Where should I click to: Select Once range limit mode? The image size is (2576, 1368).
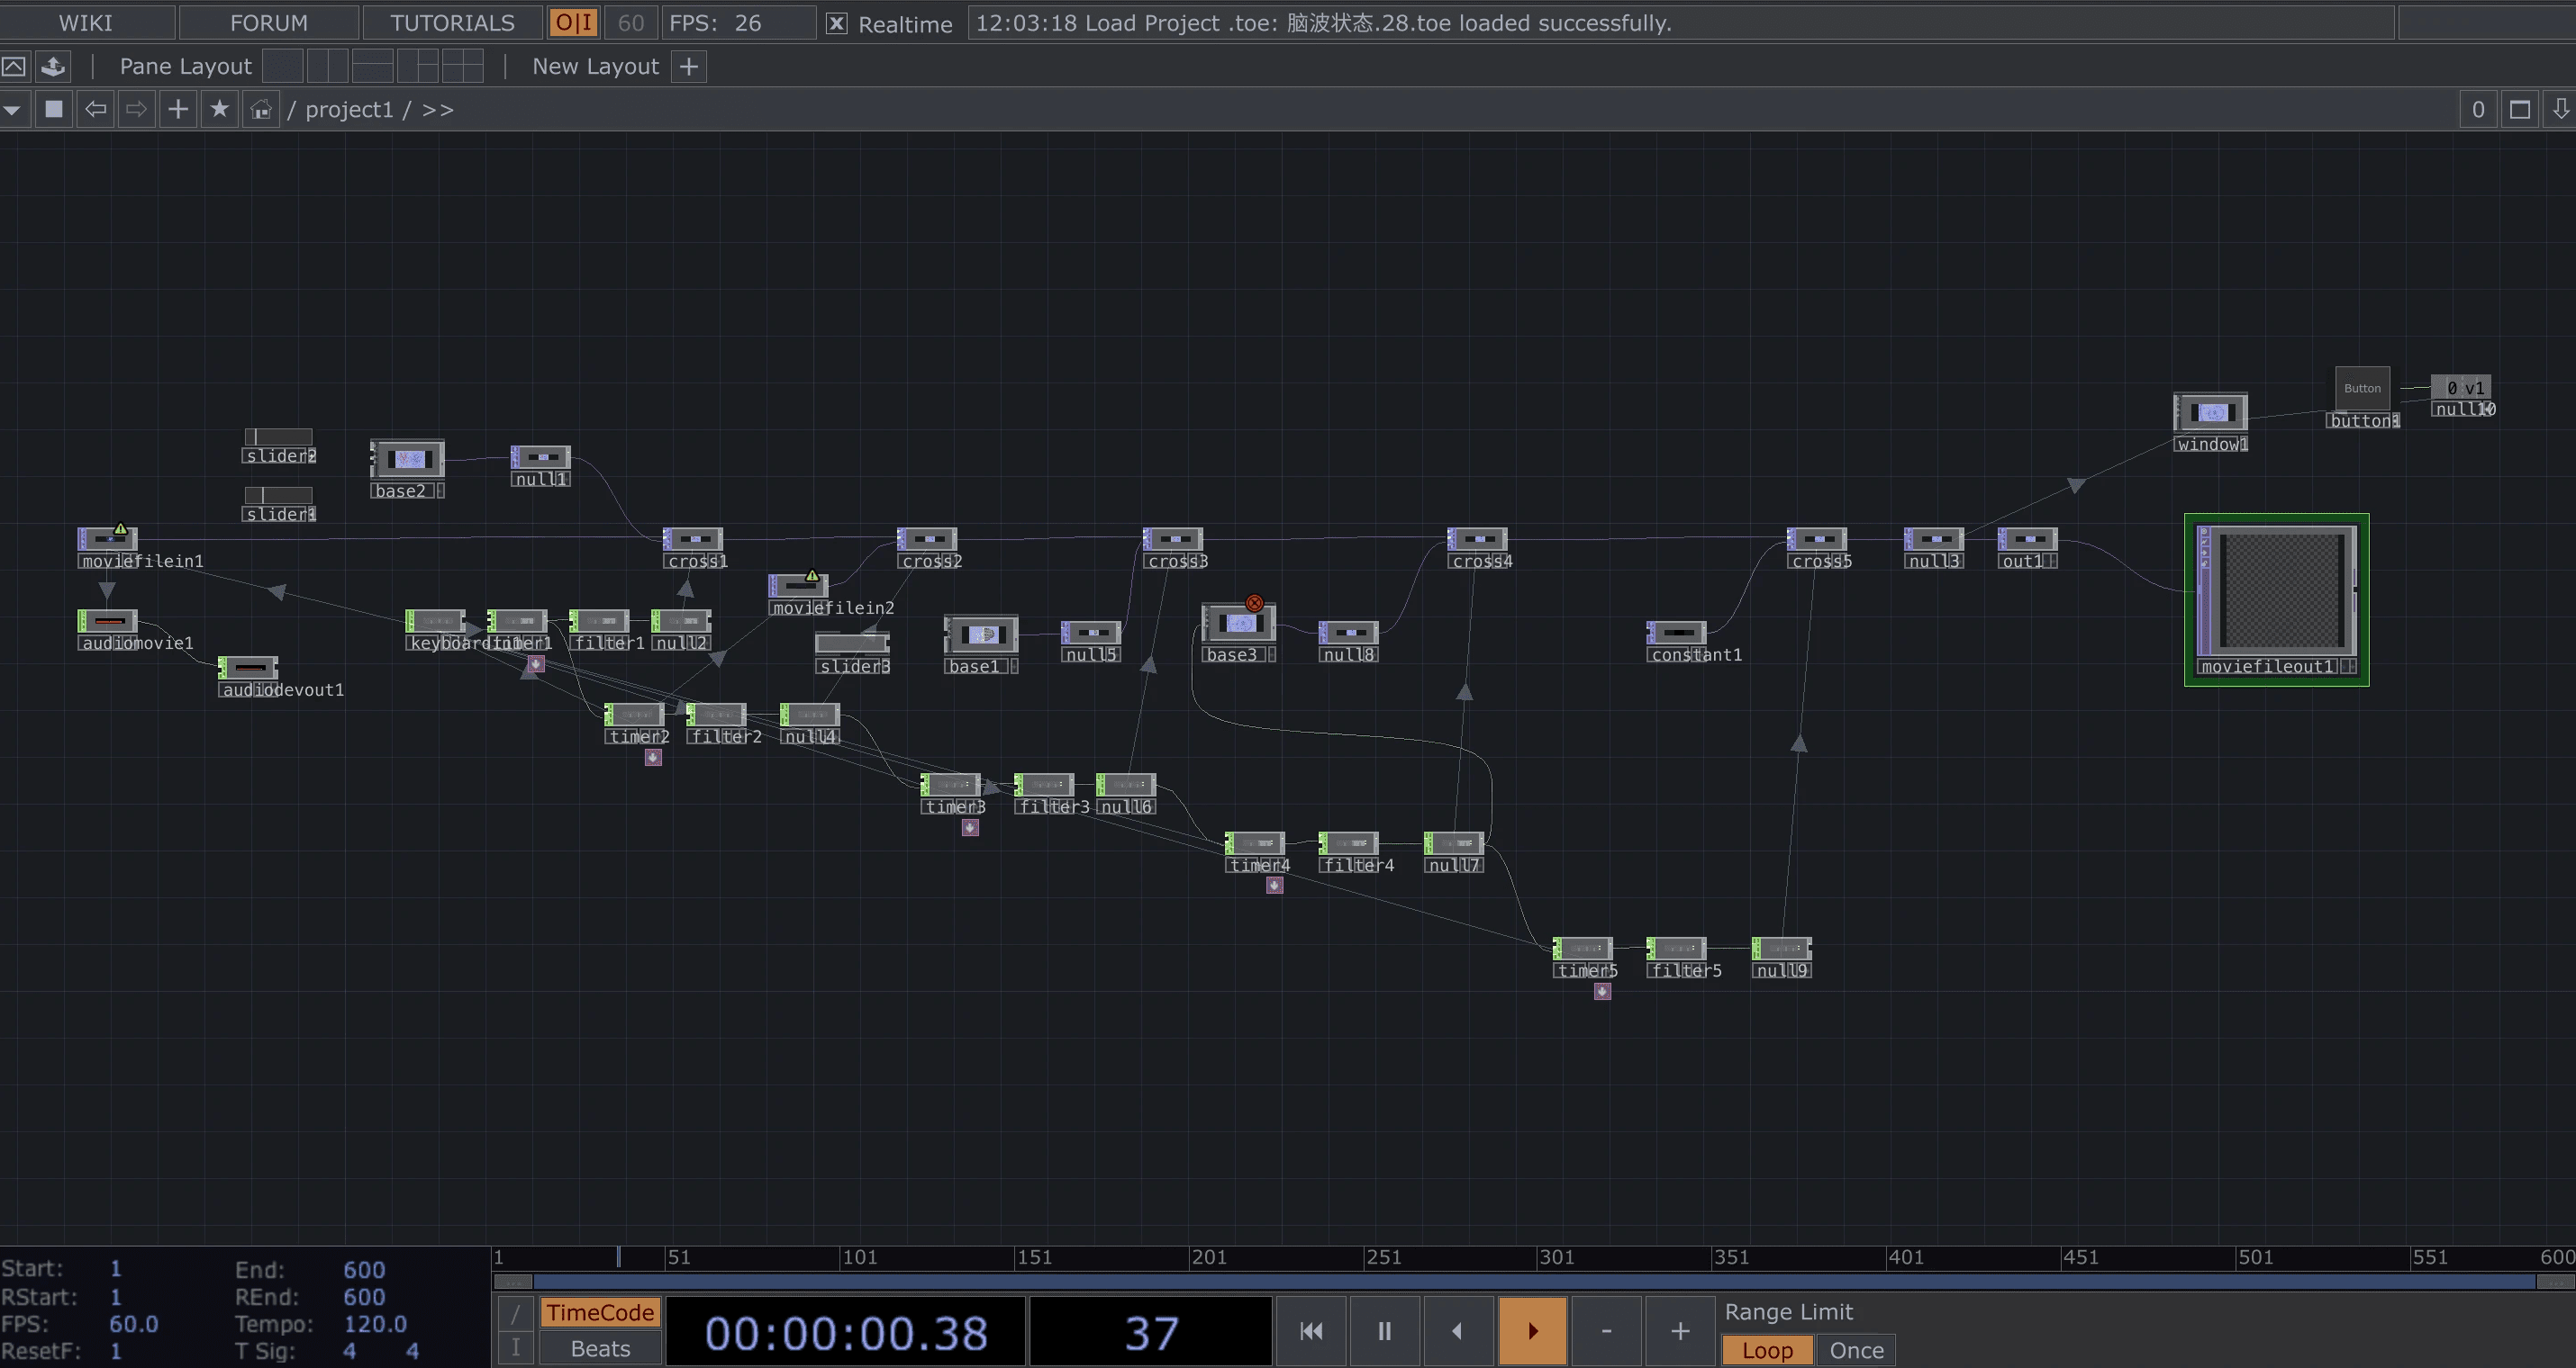[1856, 1350]
